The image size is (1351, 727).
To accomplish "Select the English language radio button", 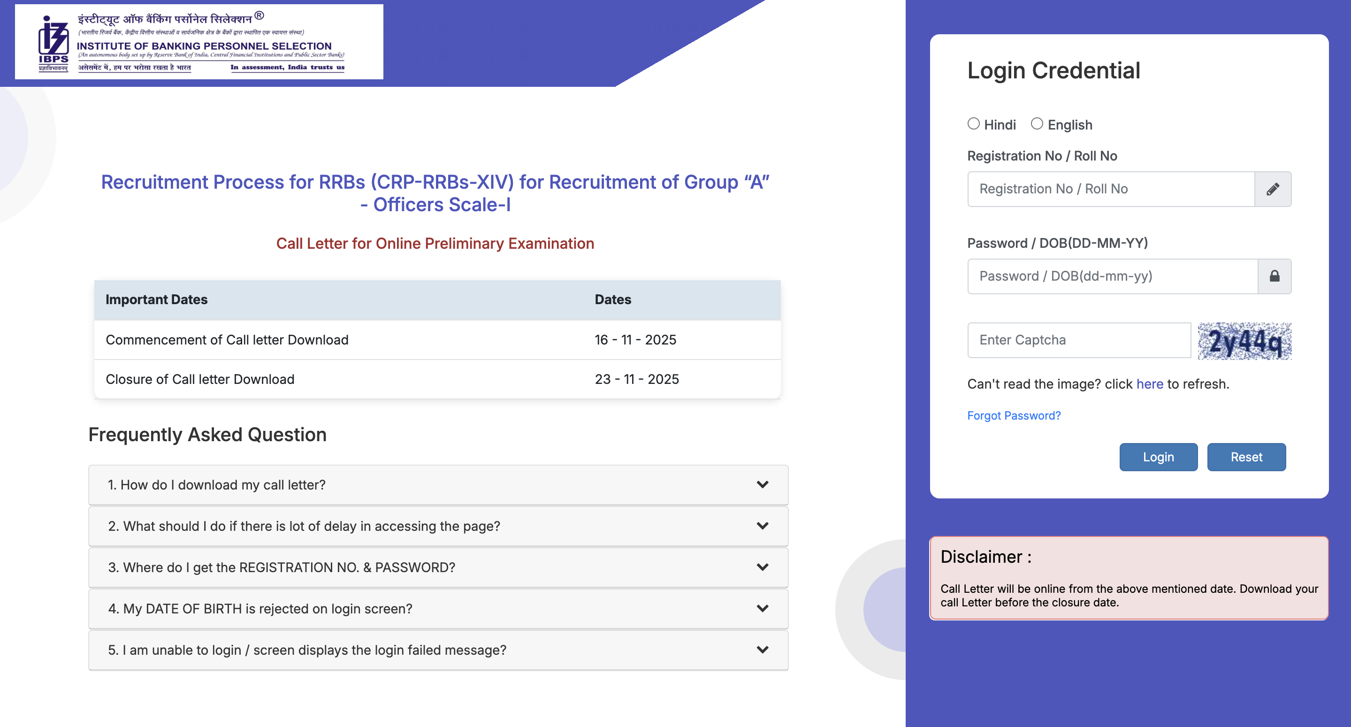I will tap(1037, 123).
